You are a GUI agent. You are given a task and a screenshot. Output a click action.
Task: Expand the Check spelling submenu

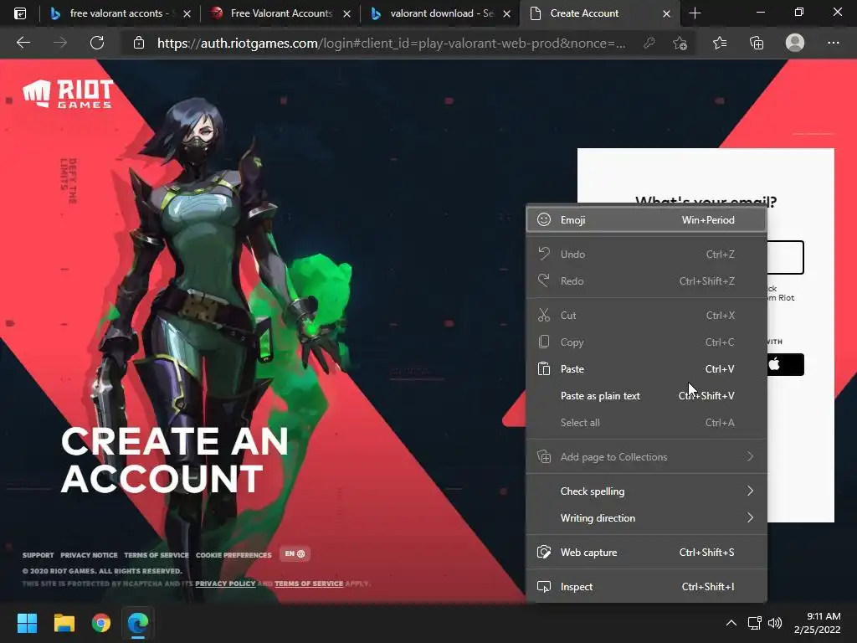(x=646, y=491)
